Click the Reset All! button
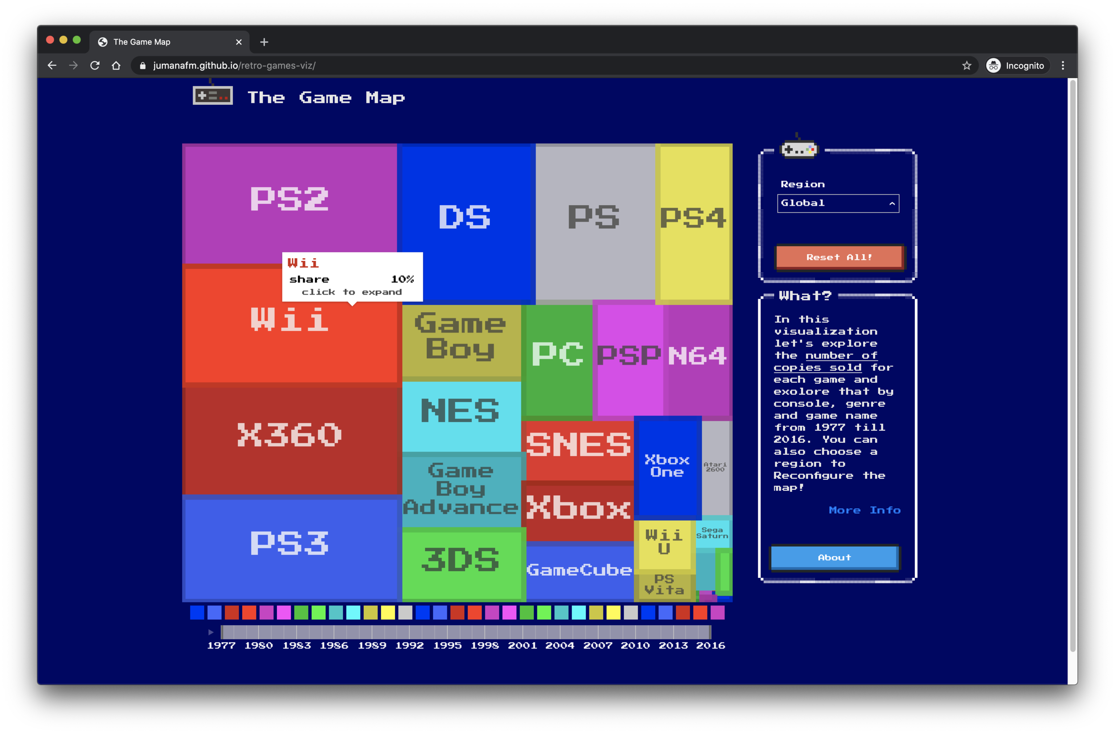1115x734 pixels. pos(839,257)
